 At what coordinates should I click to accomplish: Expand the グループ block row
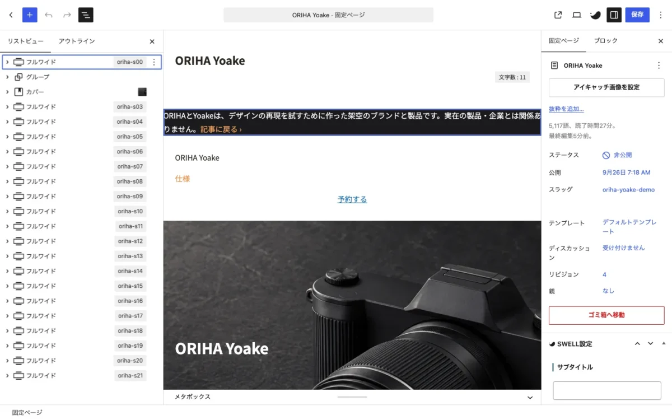[7, 77]
